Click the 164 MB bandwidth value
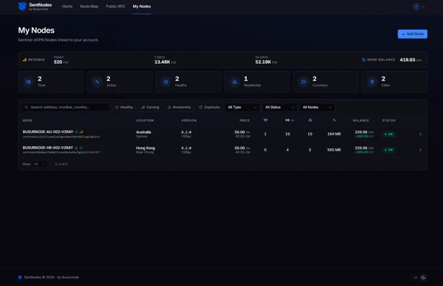This screenshot has height=286, width=443. click(334, 134)
